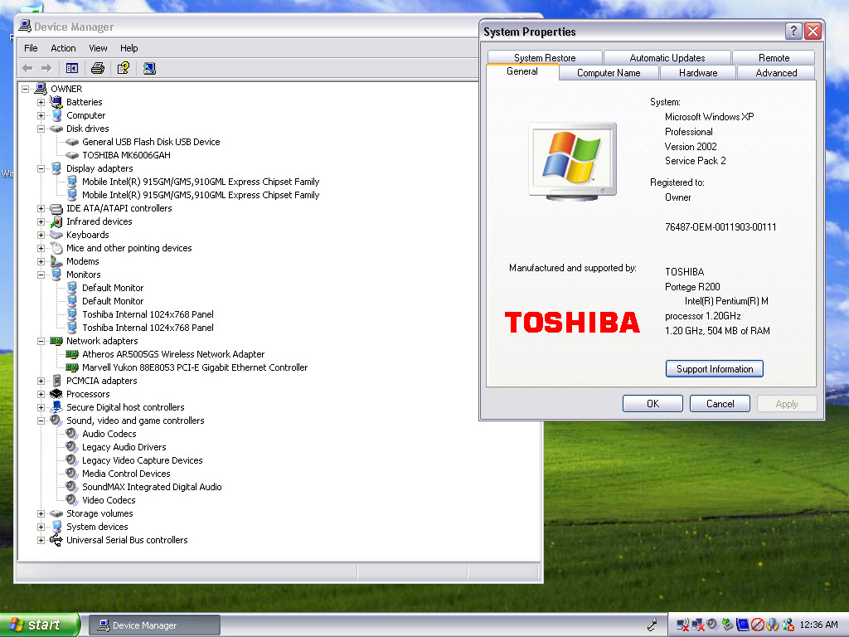Open the File menu
Screen dimensions: 849x637
click(31, 48)
